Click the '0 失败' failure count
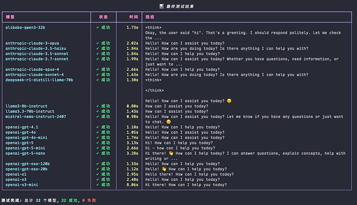The width and height of the screenshot is (357, 205). coord(89,200)
